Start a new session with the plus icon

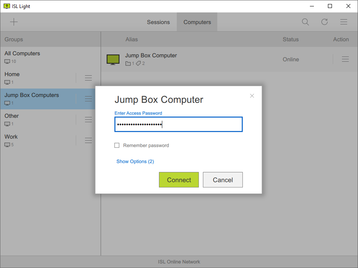click(14, 22)
